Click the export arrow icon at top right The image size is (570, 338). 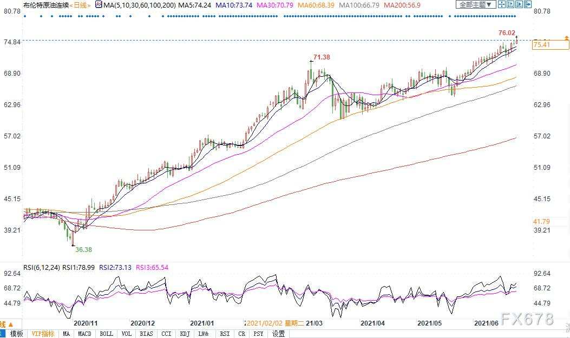point(528,4)
